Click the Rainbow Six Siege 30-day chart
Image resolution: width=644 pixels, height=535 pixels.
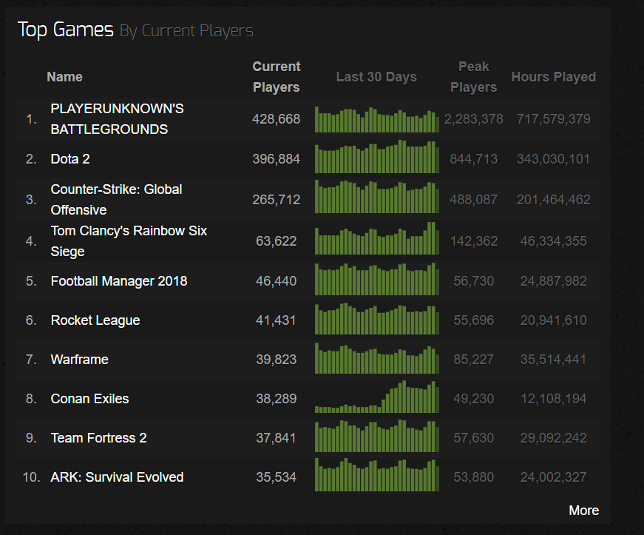(x=377, y=238)
